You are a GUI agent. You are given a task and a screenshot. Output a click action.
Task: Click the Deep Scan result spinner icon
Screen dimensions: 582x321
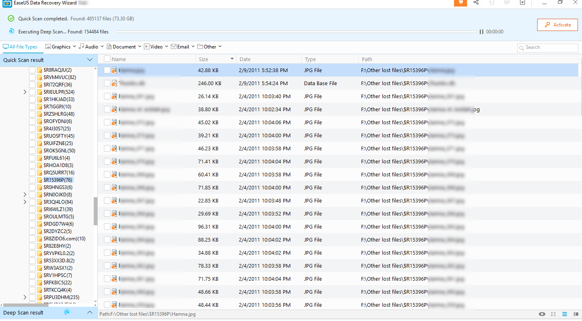(x=68, y=312)
